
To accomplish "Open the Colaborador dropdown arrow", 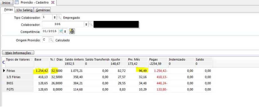I will [86, 25].
